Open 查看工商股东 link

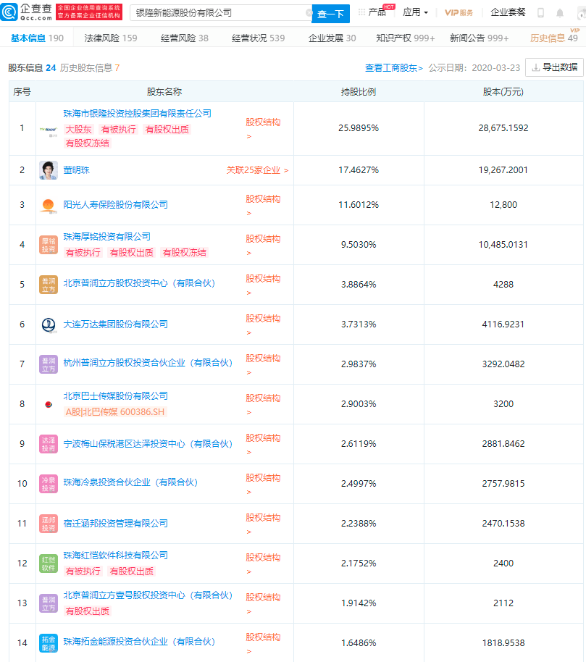pos(393,68)
